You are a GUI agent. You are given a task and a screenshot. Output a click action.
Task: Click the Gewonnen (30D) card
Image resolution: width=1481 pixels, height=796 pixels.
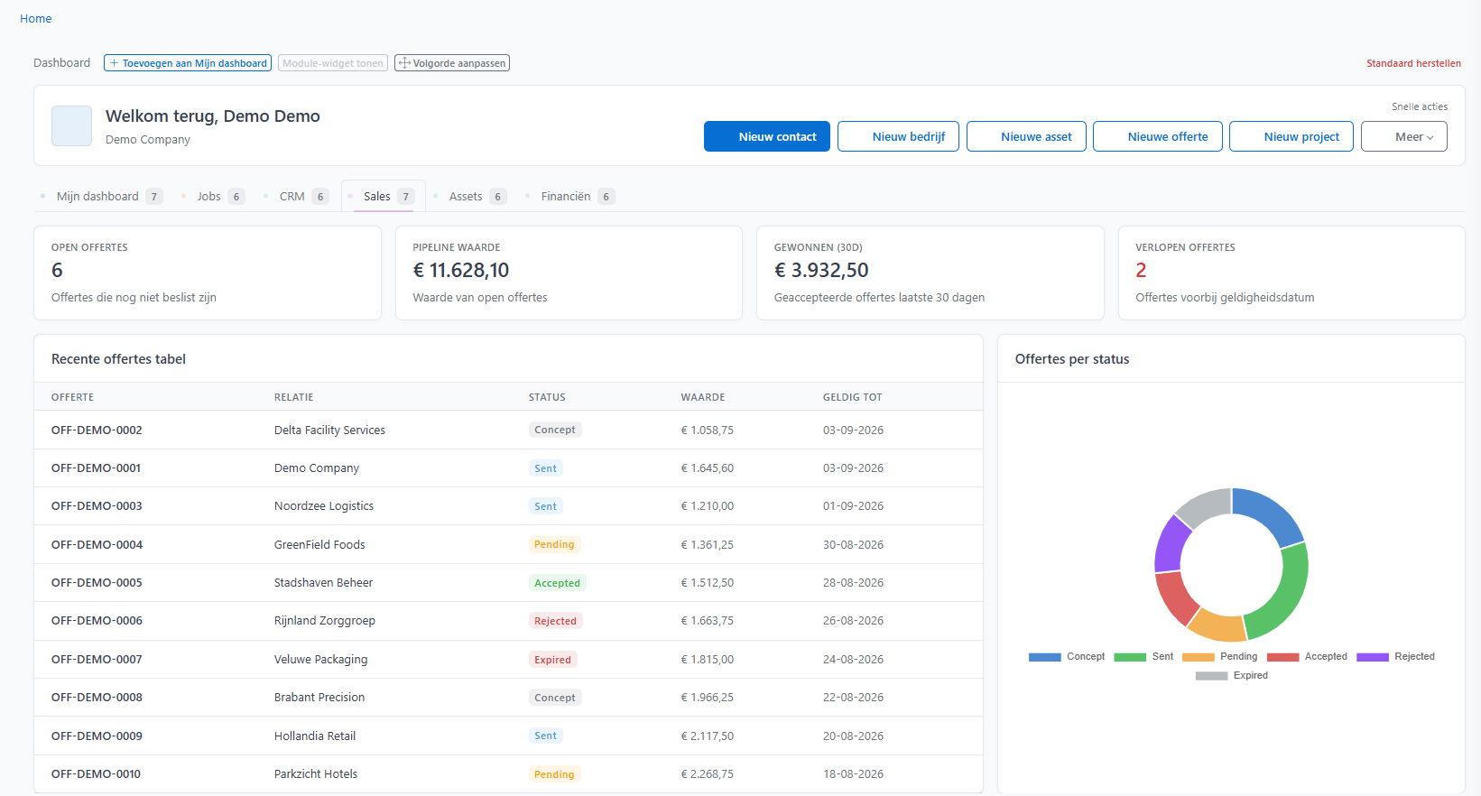pos(930,273)
